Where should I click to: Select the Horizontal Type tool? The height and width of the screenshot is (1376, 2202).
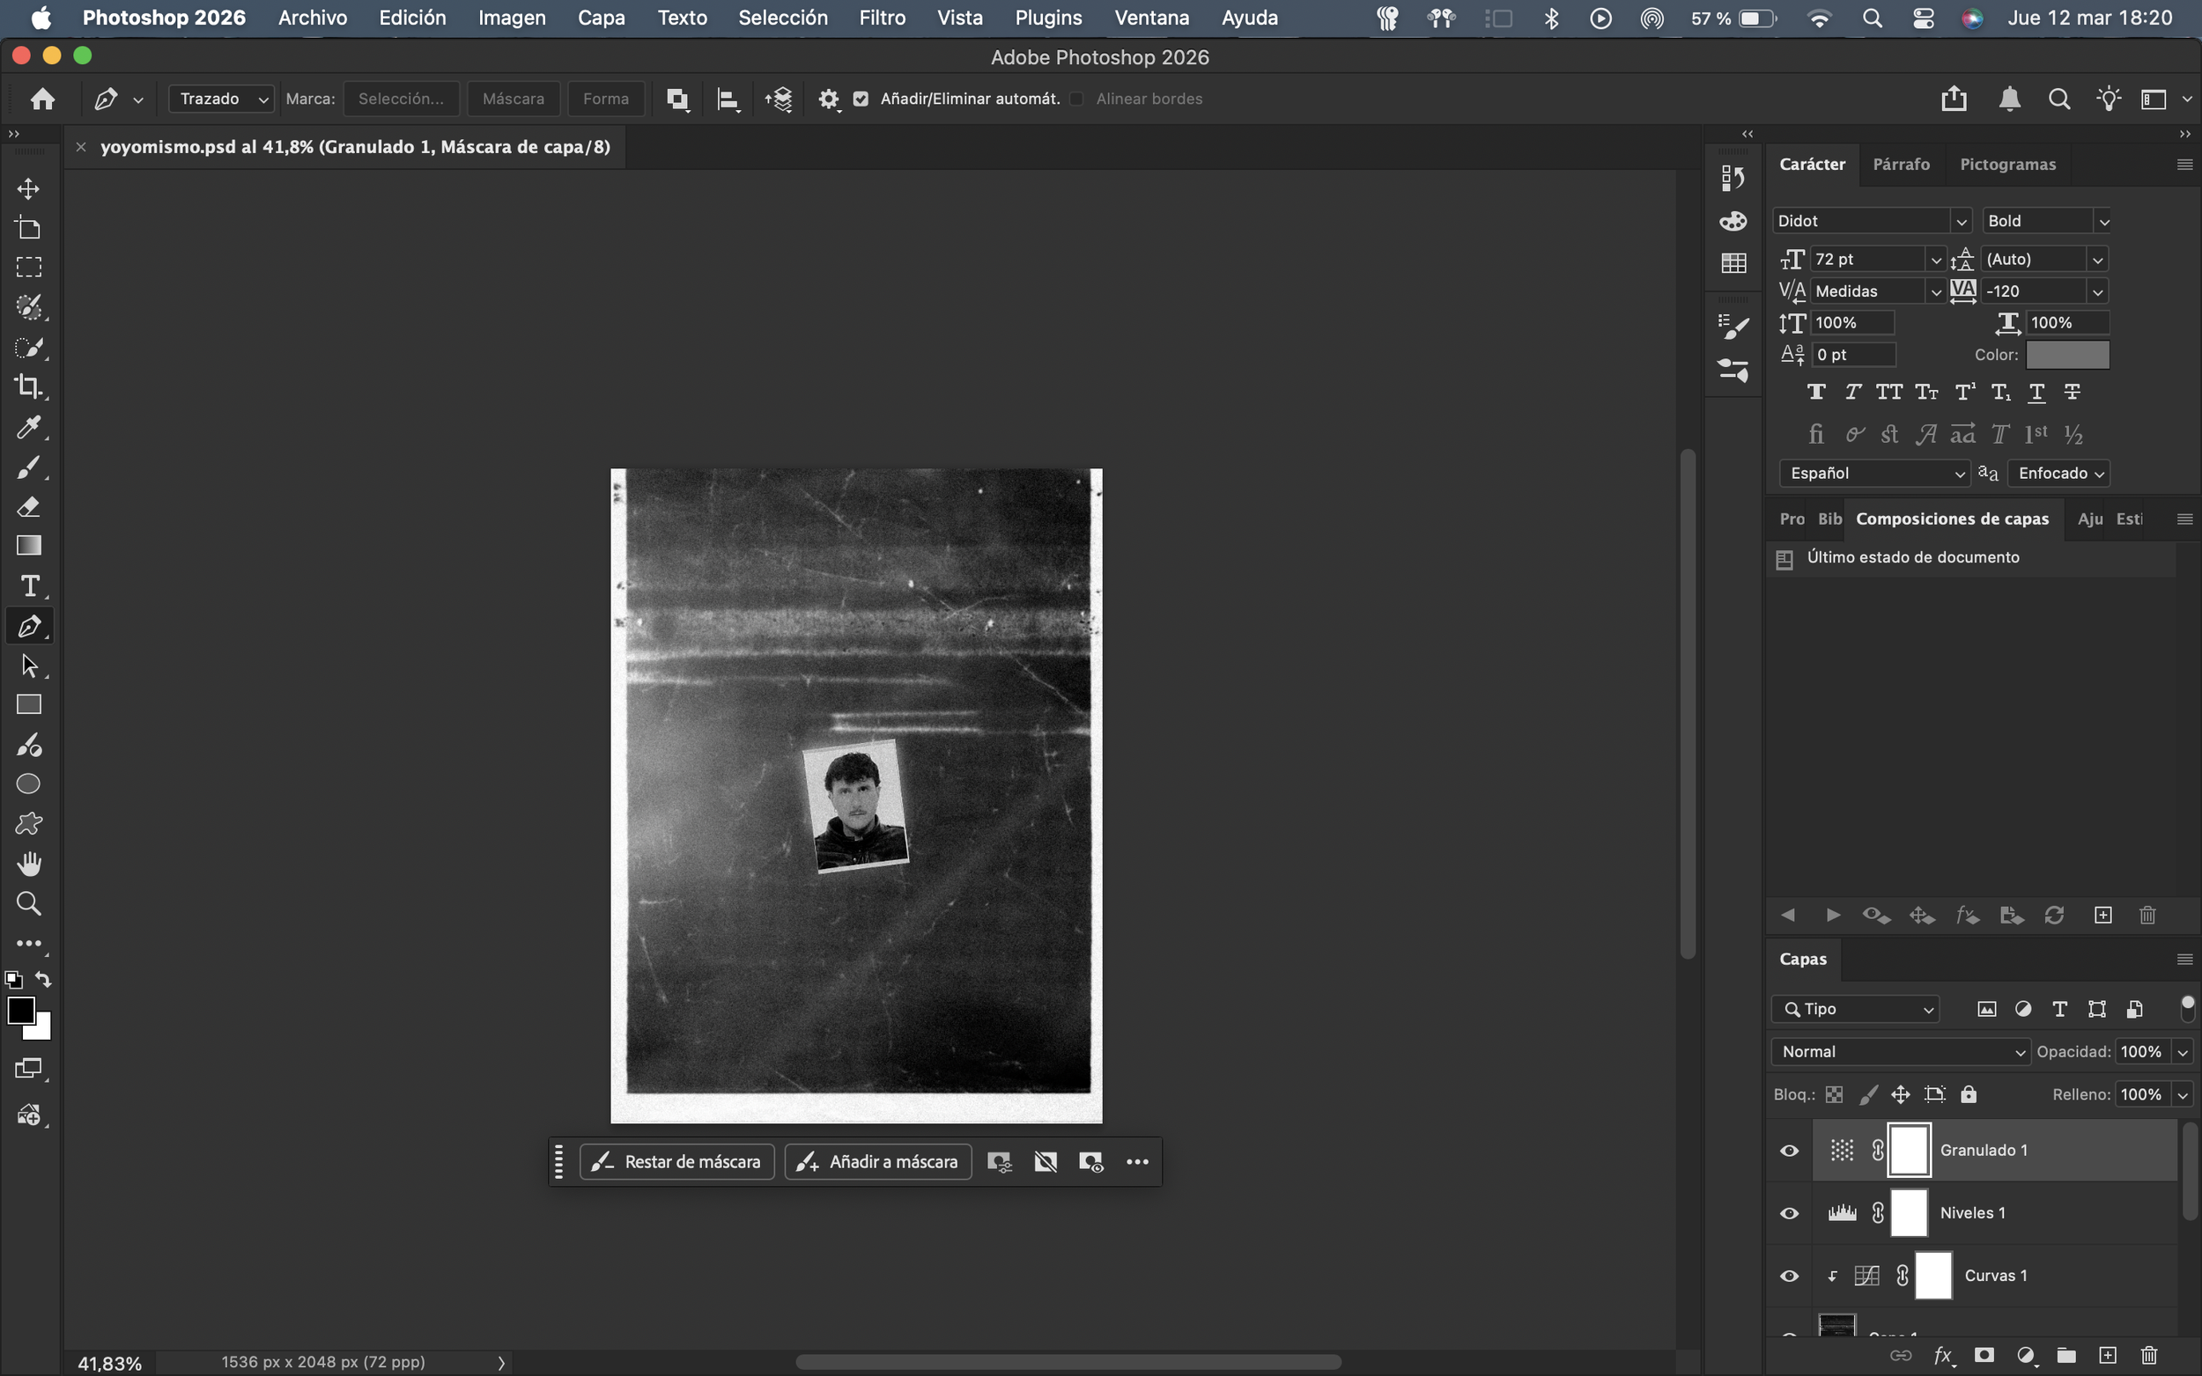click(29, 586)
